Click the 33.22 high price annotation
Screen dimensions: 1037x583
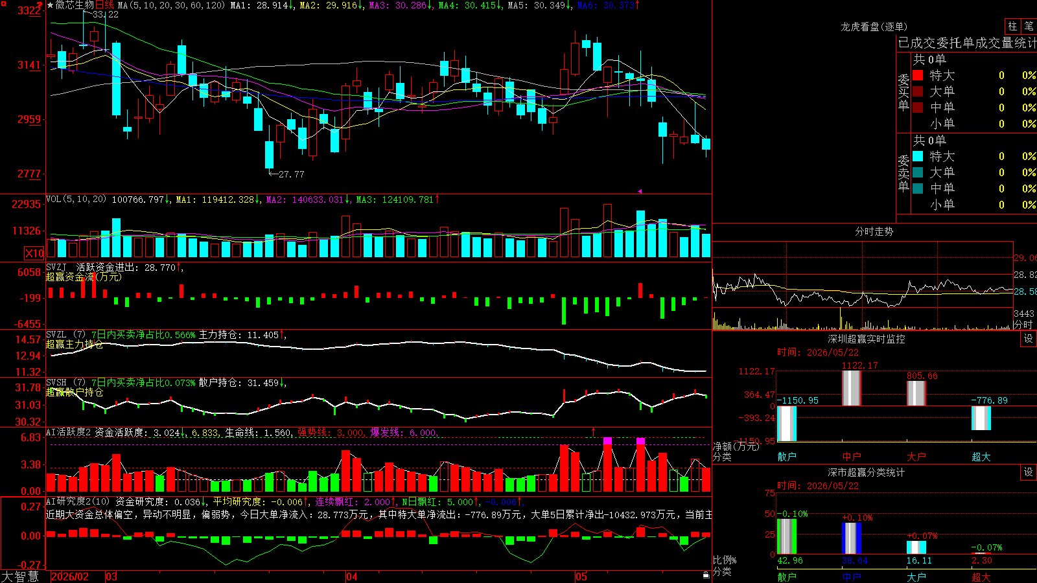(106, 14)
